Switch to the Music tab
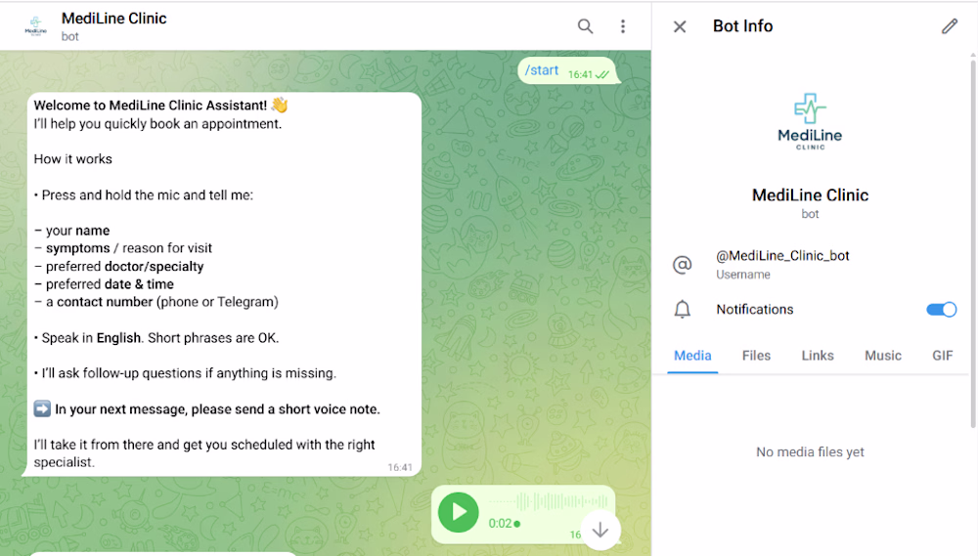This screenshot has height=556, width=978. click(x=882, y=356)
